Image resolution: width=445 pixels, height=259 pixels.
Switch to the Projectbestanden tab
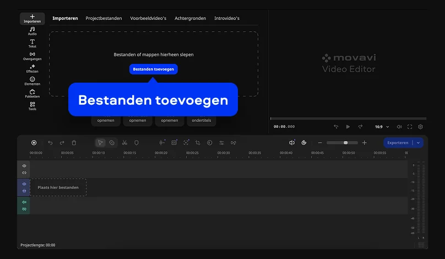[104, 18]
